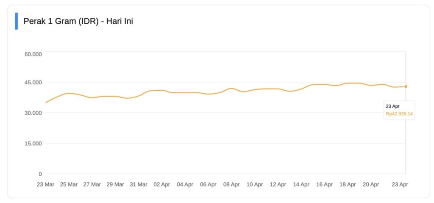Viewport: 434px width, 203px height.
Task: Click the 30.000 y-axis label
Action: point(33,113)
